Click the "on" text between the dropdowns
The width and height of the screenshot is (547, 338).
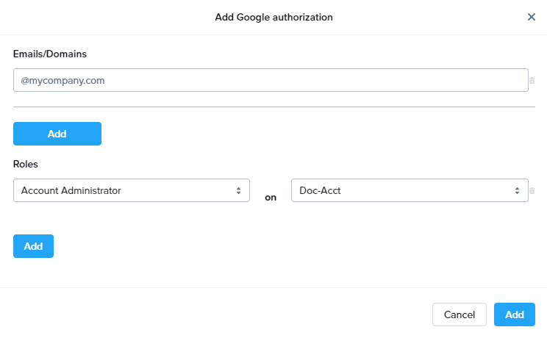click(x=271, y=197)
